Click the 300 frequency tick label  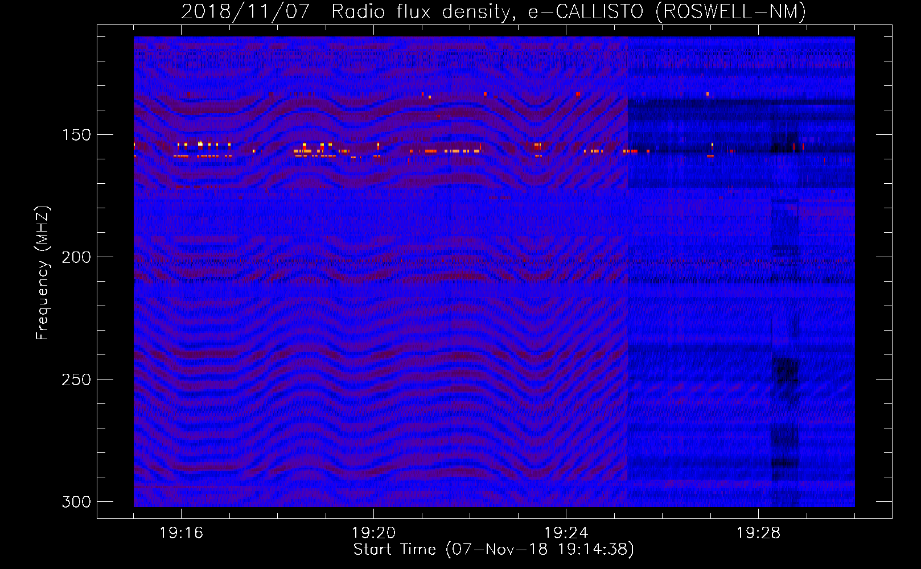click(76, 502)
